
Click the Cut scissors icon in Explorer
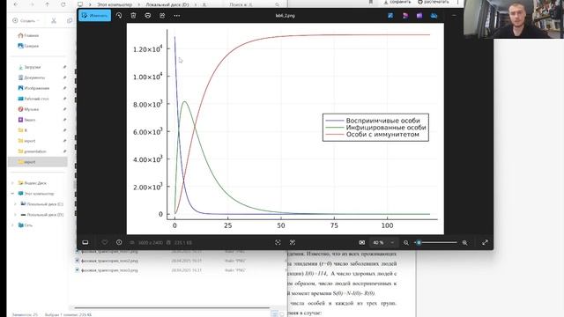coord(54,20)
